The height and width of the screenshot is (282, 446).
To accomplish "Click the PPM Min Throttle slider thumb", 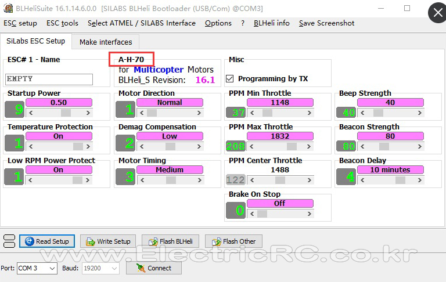I will tap(267, 113).
